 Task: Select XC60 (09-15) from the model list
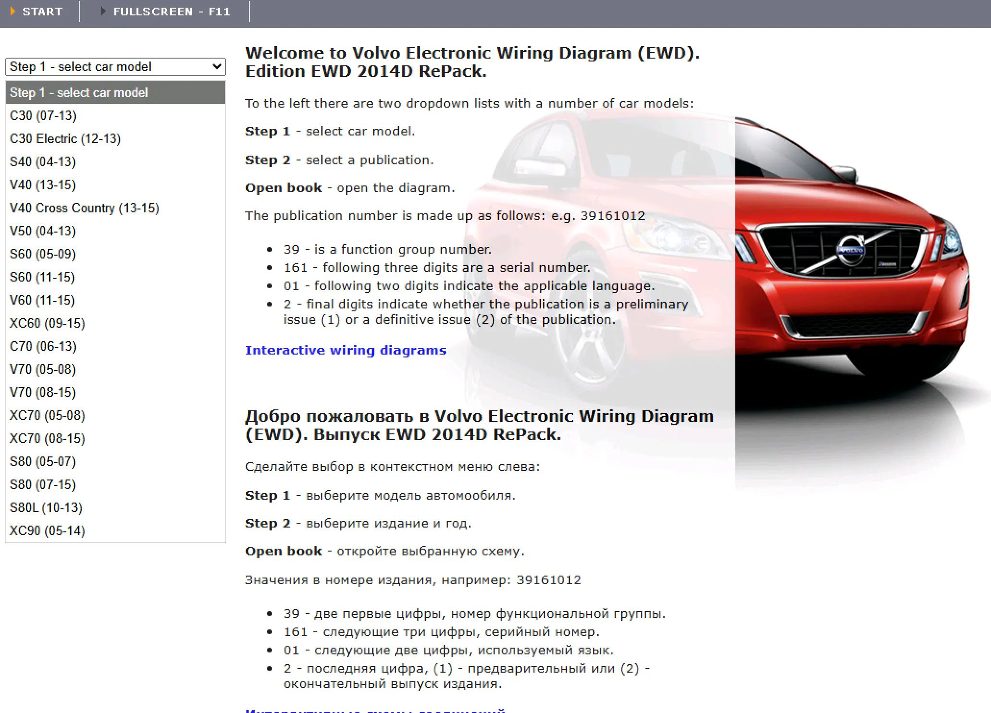pyautogui.click(x=47, y=323)
